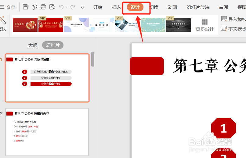Expand the Undo history dropdown arrow
246x158 pixels.
point(66,7)
